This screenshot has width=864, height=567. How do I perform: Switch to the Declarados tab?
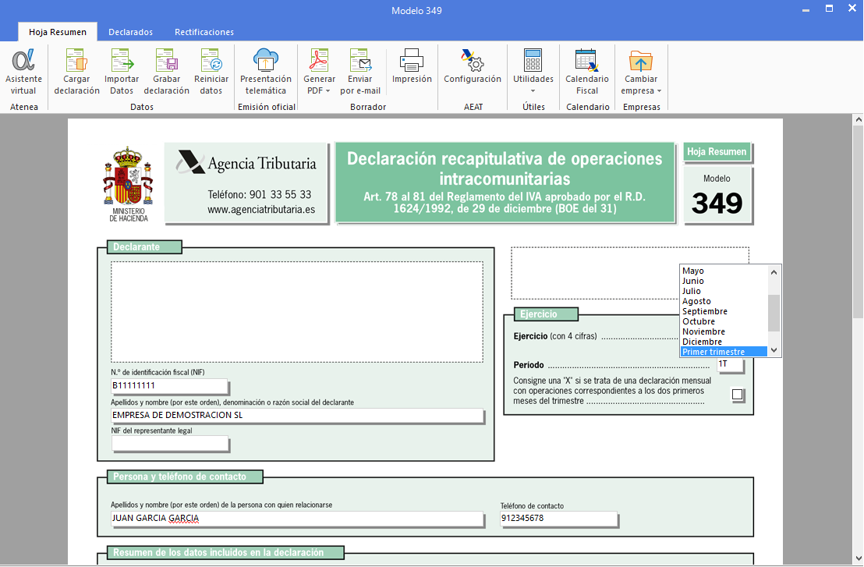click(130, 32)
